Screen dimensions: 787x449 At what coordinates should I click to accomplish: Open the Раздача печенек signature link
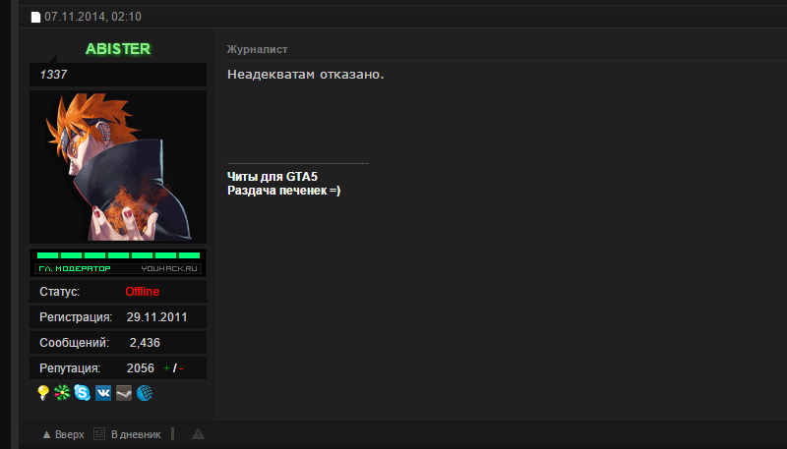coord(283,191)
